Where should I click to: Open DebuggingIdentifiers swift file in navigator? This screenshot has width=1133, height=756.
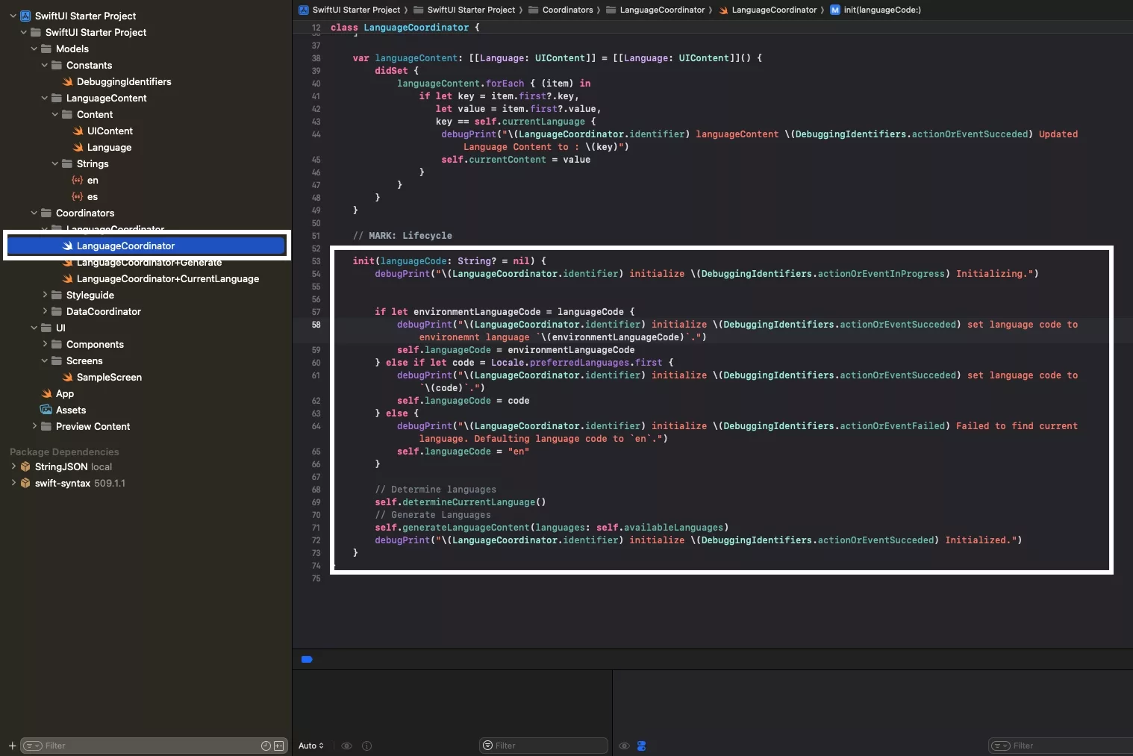coord(124,81)
